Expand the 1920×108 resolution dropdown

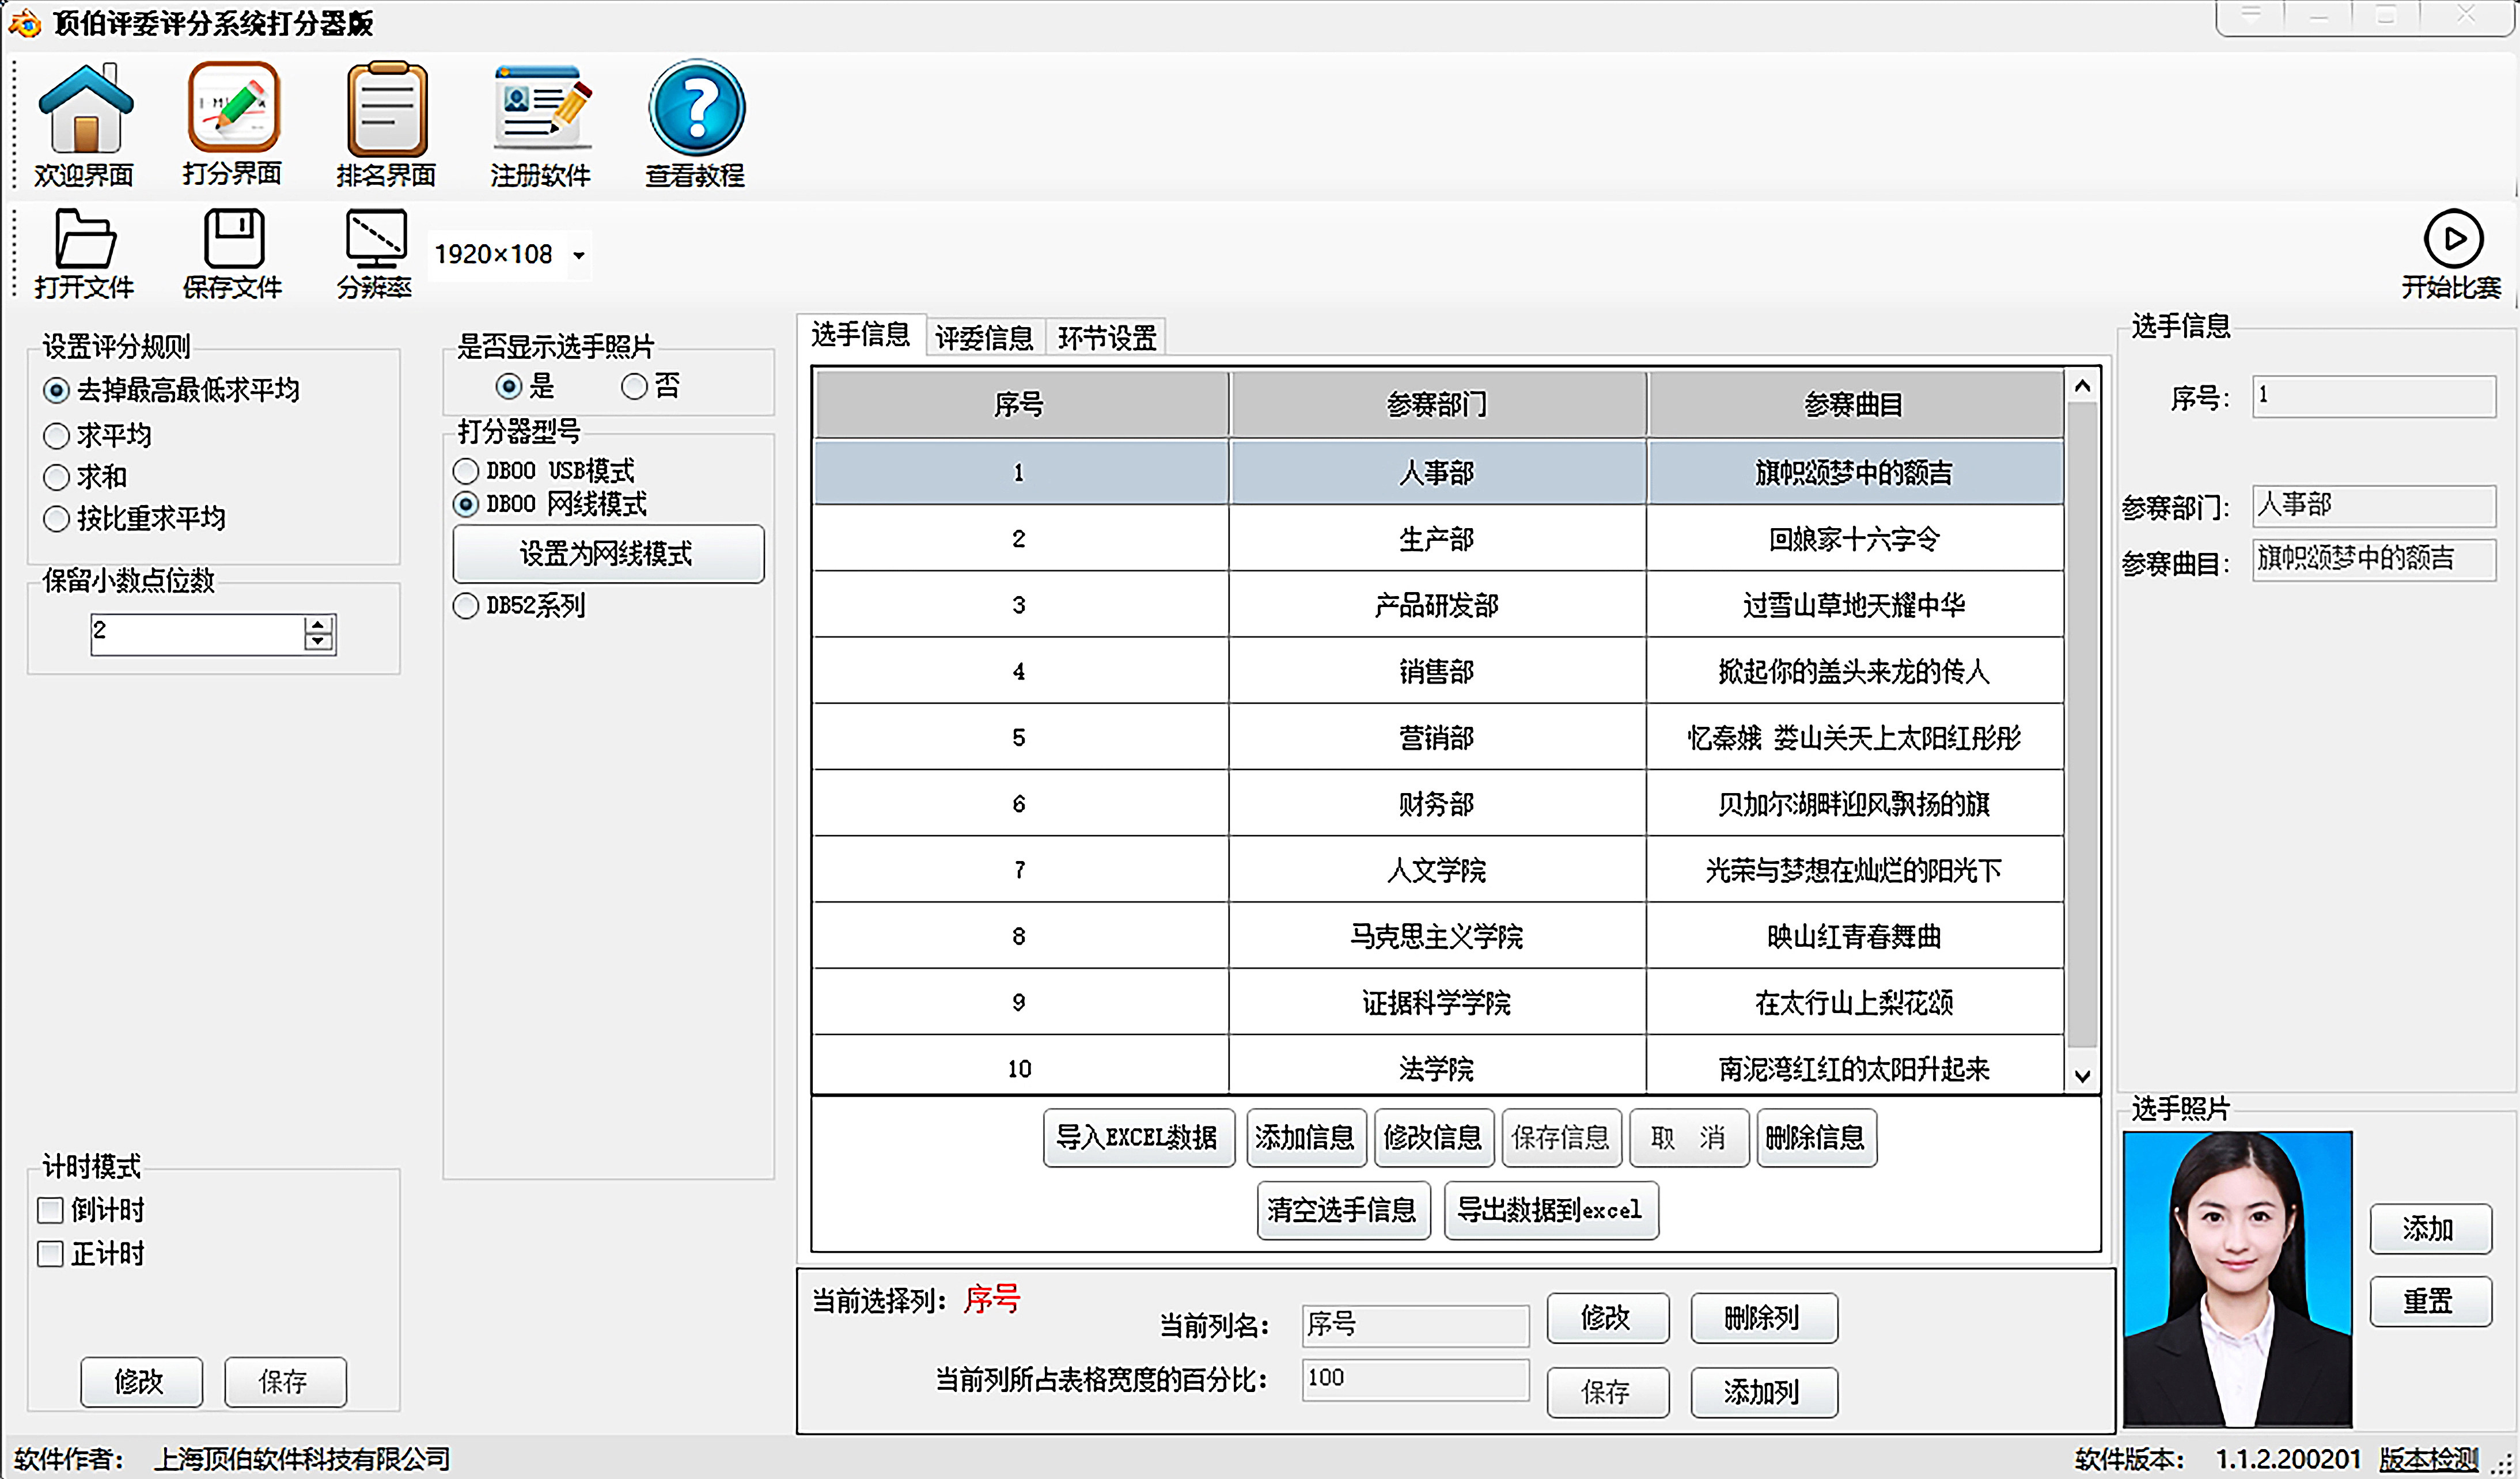pos(578,256)
